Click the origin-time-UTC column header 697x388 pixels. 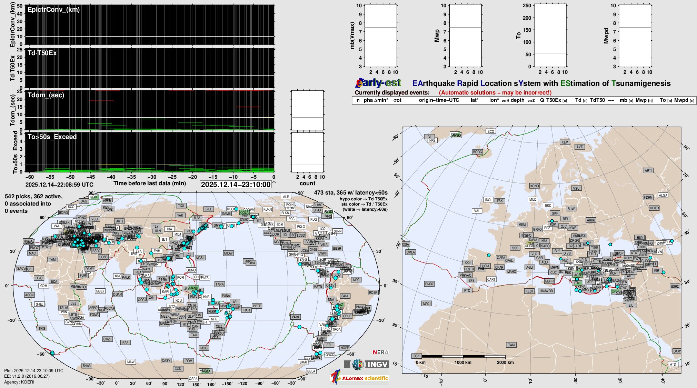coord(439,100)
